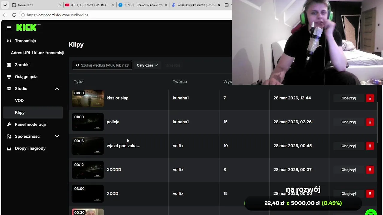Click creator volfix on XDDDD row

178,170
